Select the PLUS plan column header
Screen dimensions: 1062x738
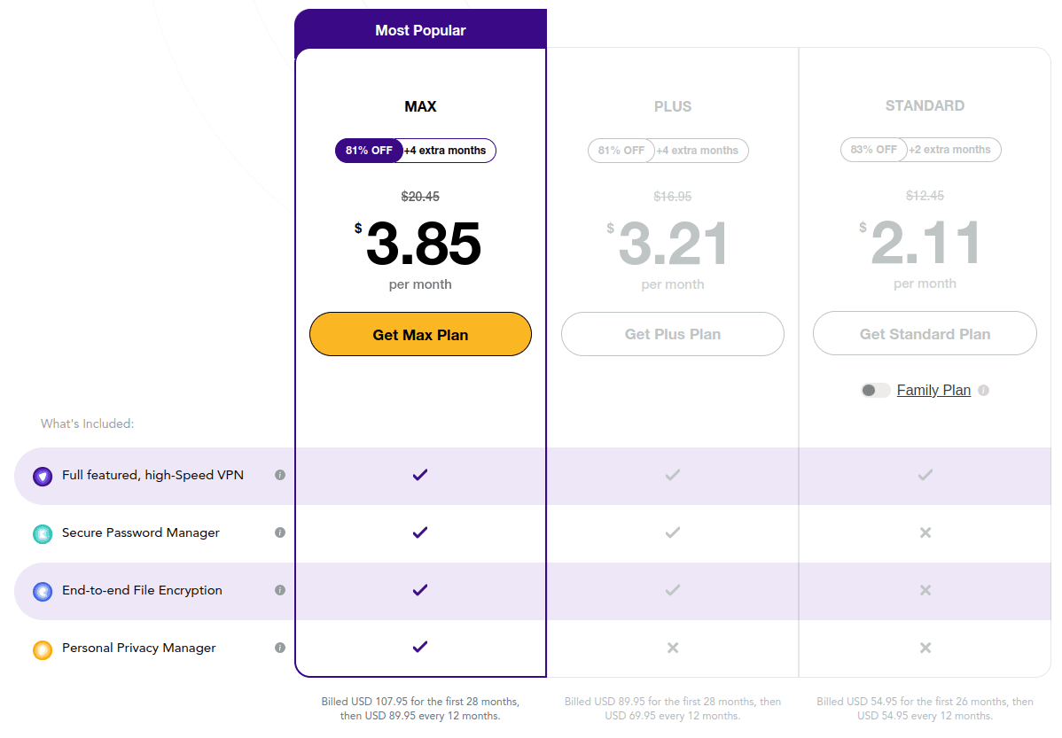(x=672, y=106)
